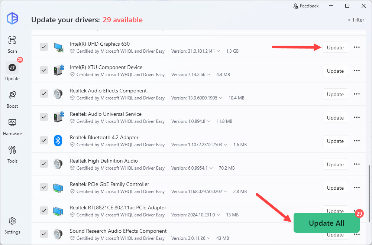Click Realtek Audio Universal Service icon
Image resolution: width=372 pixels, height=245 pixels.
tap(59, 117)
